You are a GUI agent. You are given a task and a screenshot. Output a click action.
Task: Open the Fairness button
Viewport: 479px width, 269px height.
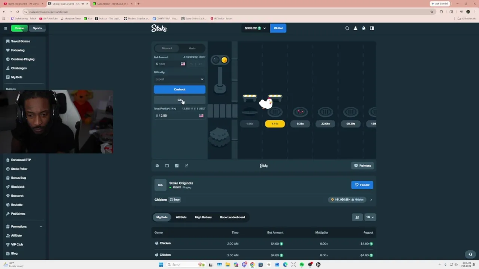click(x=363, y=166)
